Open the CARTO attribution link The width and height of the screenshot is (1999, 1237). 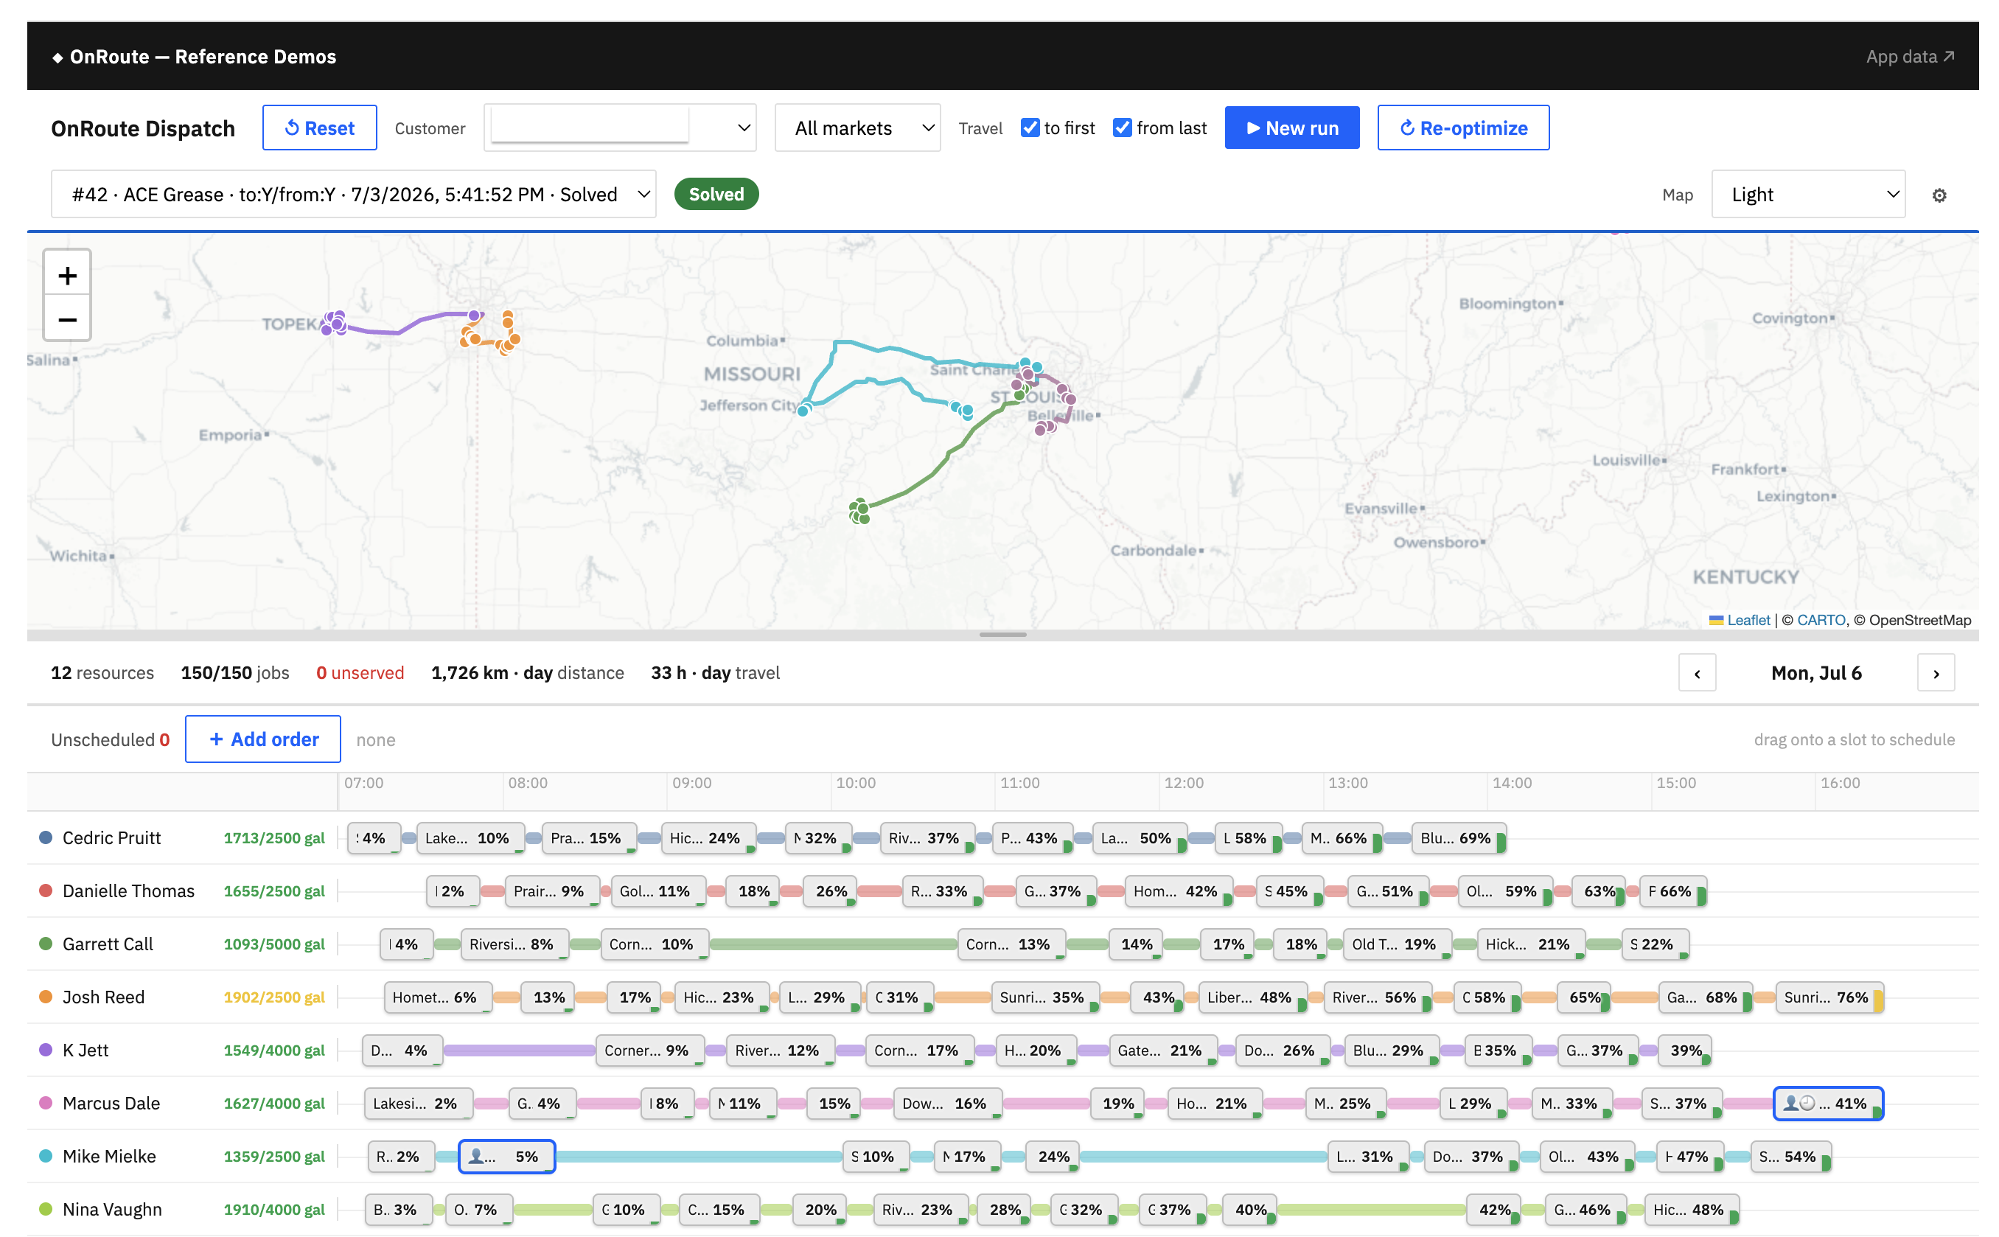pyautogui.click(x=1821, y=619)
